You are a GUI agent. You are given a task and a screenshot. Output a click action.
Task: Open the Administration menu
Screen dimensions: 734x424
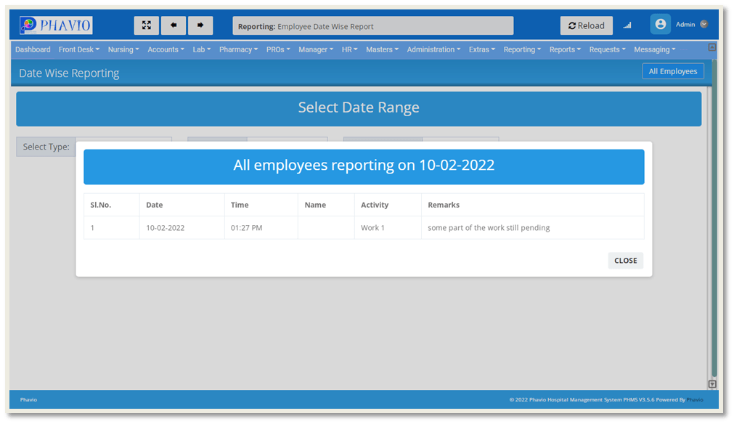[433, 49]
